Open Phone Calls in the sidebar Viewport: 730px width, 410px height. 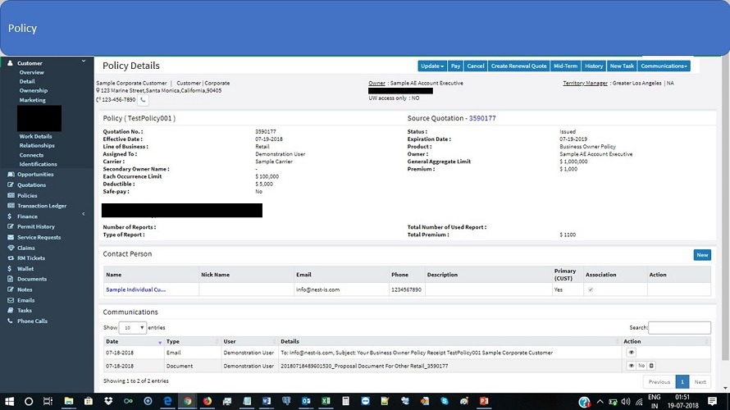point(32,321)
